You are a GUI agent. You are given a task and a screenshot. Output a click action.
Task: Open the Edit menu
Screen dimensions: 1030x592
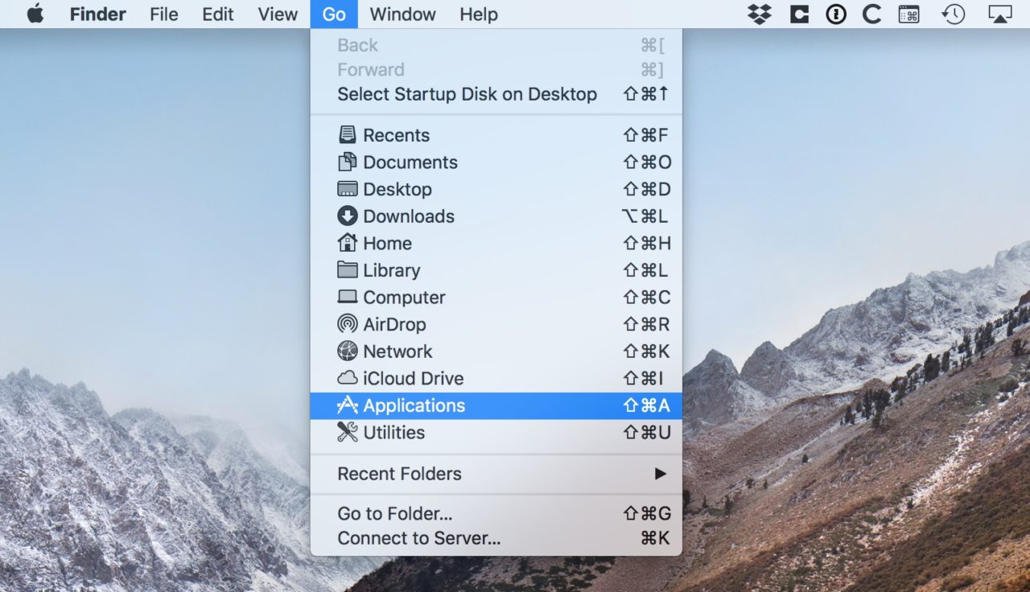tap(218, 14)
